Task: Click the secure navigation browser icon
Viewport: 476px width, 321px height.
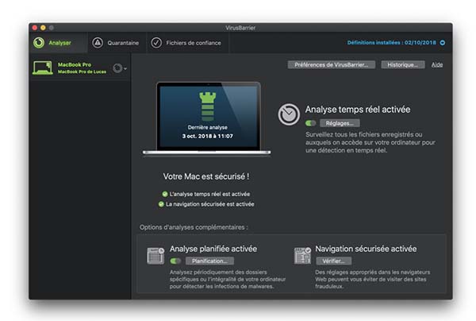Action: [302, 255]
